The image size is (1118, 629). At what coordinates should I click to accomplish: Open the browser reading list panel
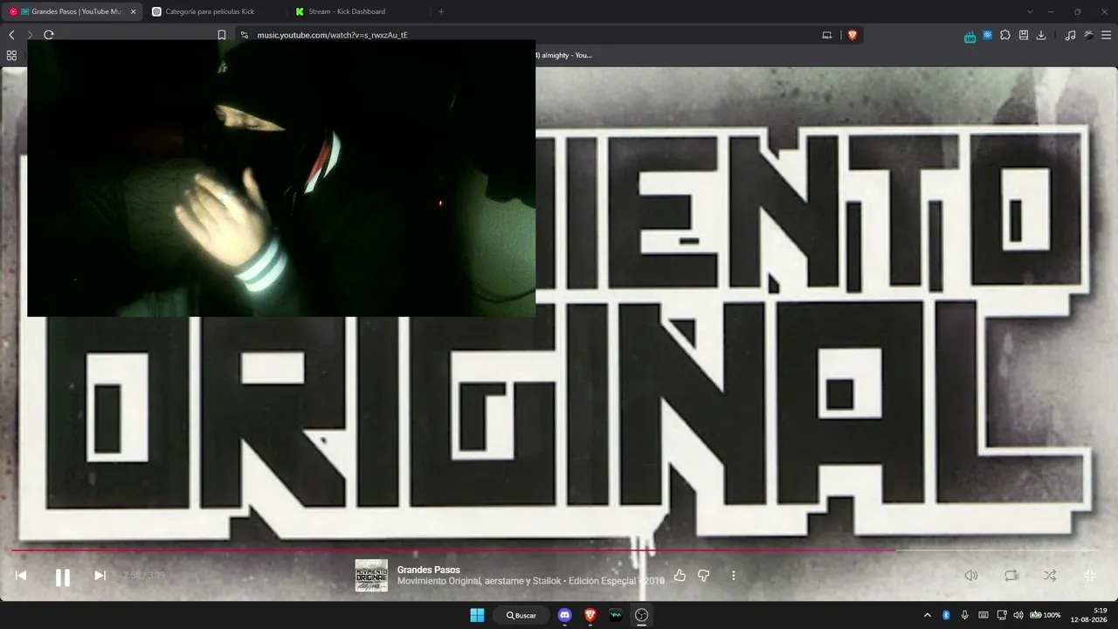(1024, 35)
